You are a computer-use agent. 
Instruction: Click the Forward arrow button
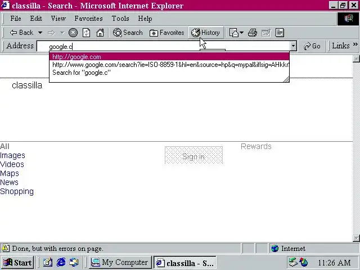[51, 33]
